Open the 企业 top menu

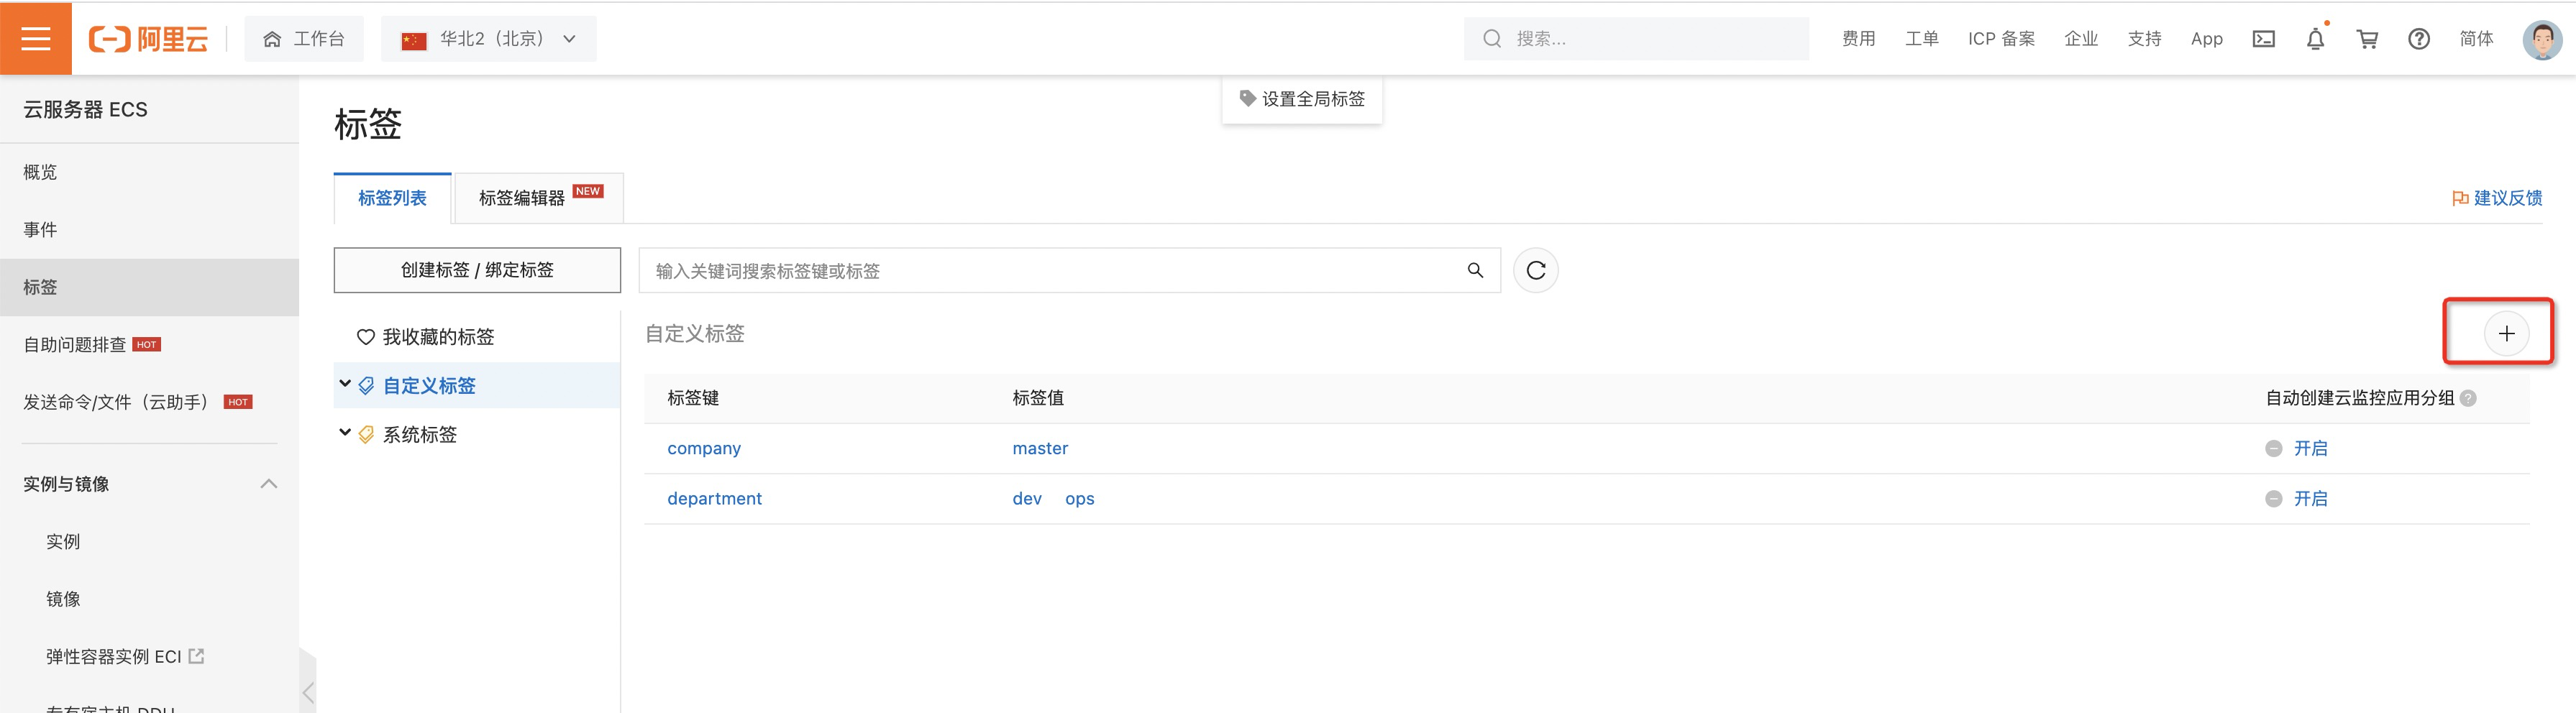[2081, 39]
